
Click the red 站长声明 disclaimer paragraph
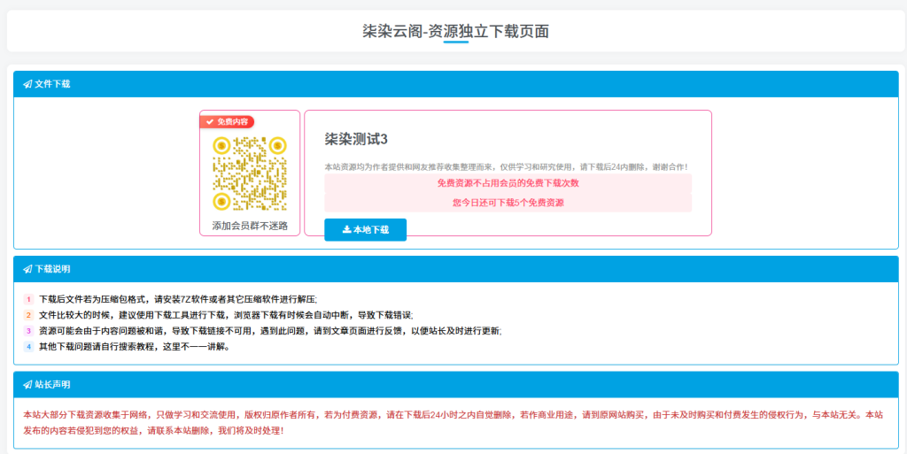pos(453,423)
